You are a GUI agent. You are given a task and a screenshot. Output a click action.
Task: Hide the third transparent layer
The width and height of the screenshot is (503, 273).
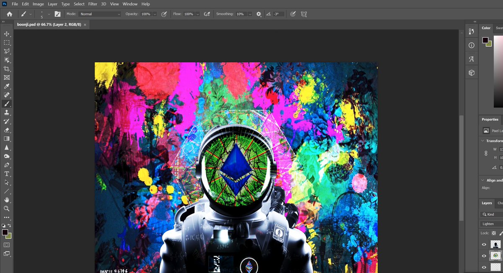pyautogui.click(x=484, y=267)
